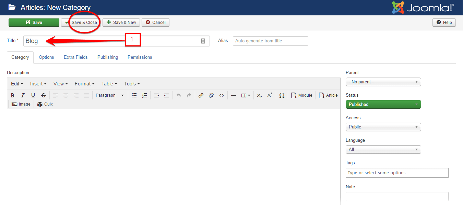The height and width of the screenshot is (205, 463).
Task: Toggle the bulleted list
Action: [x=134, y=95]
